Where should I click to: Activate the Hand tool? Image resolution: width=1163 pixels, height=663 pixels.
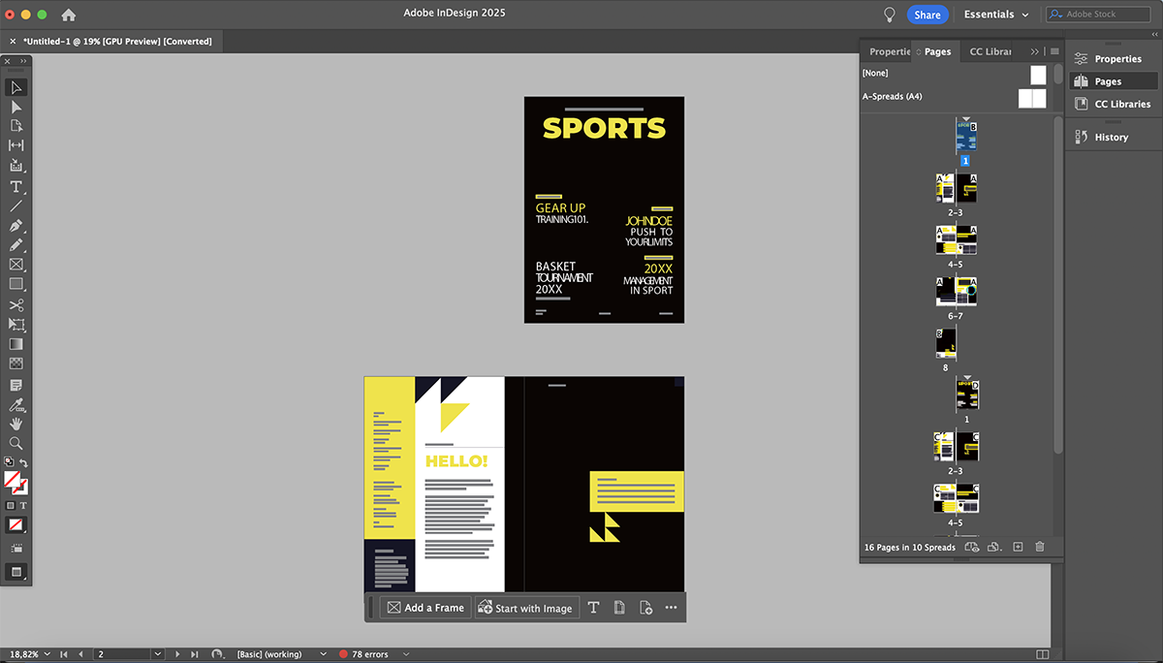click(x=16, y=424)
